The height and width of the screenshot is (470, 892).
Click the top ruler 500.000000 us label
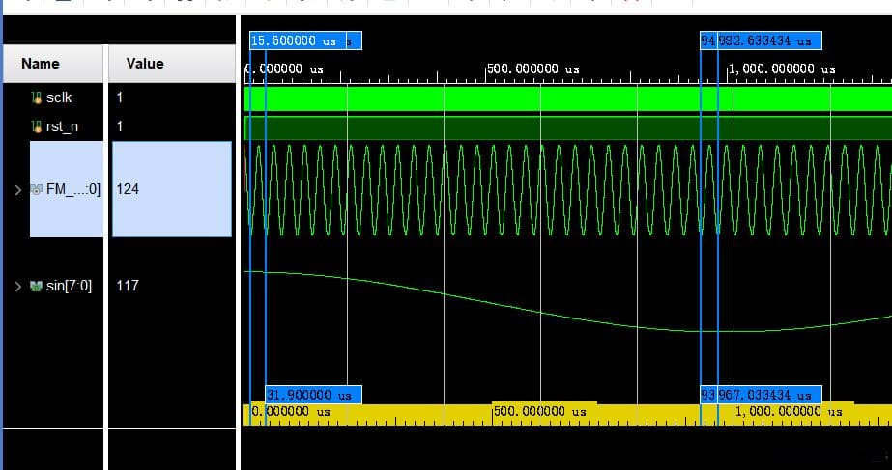[533, 69]
